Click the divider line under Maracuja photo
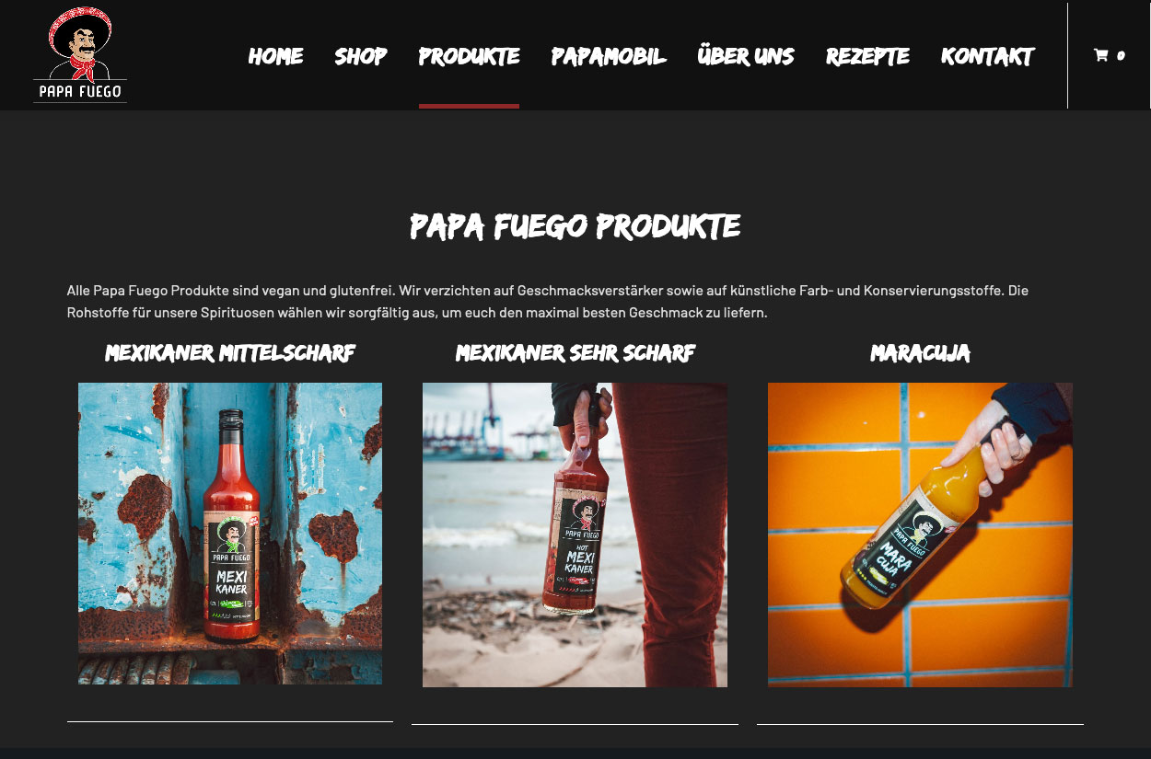Image resolution: width=1151 pixels, height=759 pixels. 920,724
